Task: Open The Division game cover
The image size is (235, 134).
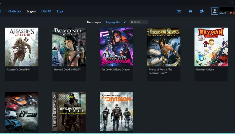Action: [116, 111]
